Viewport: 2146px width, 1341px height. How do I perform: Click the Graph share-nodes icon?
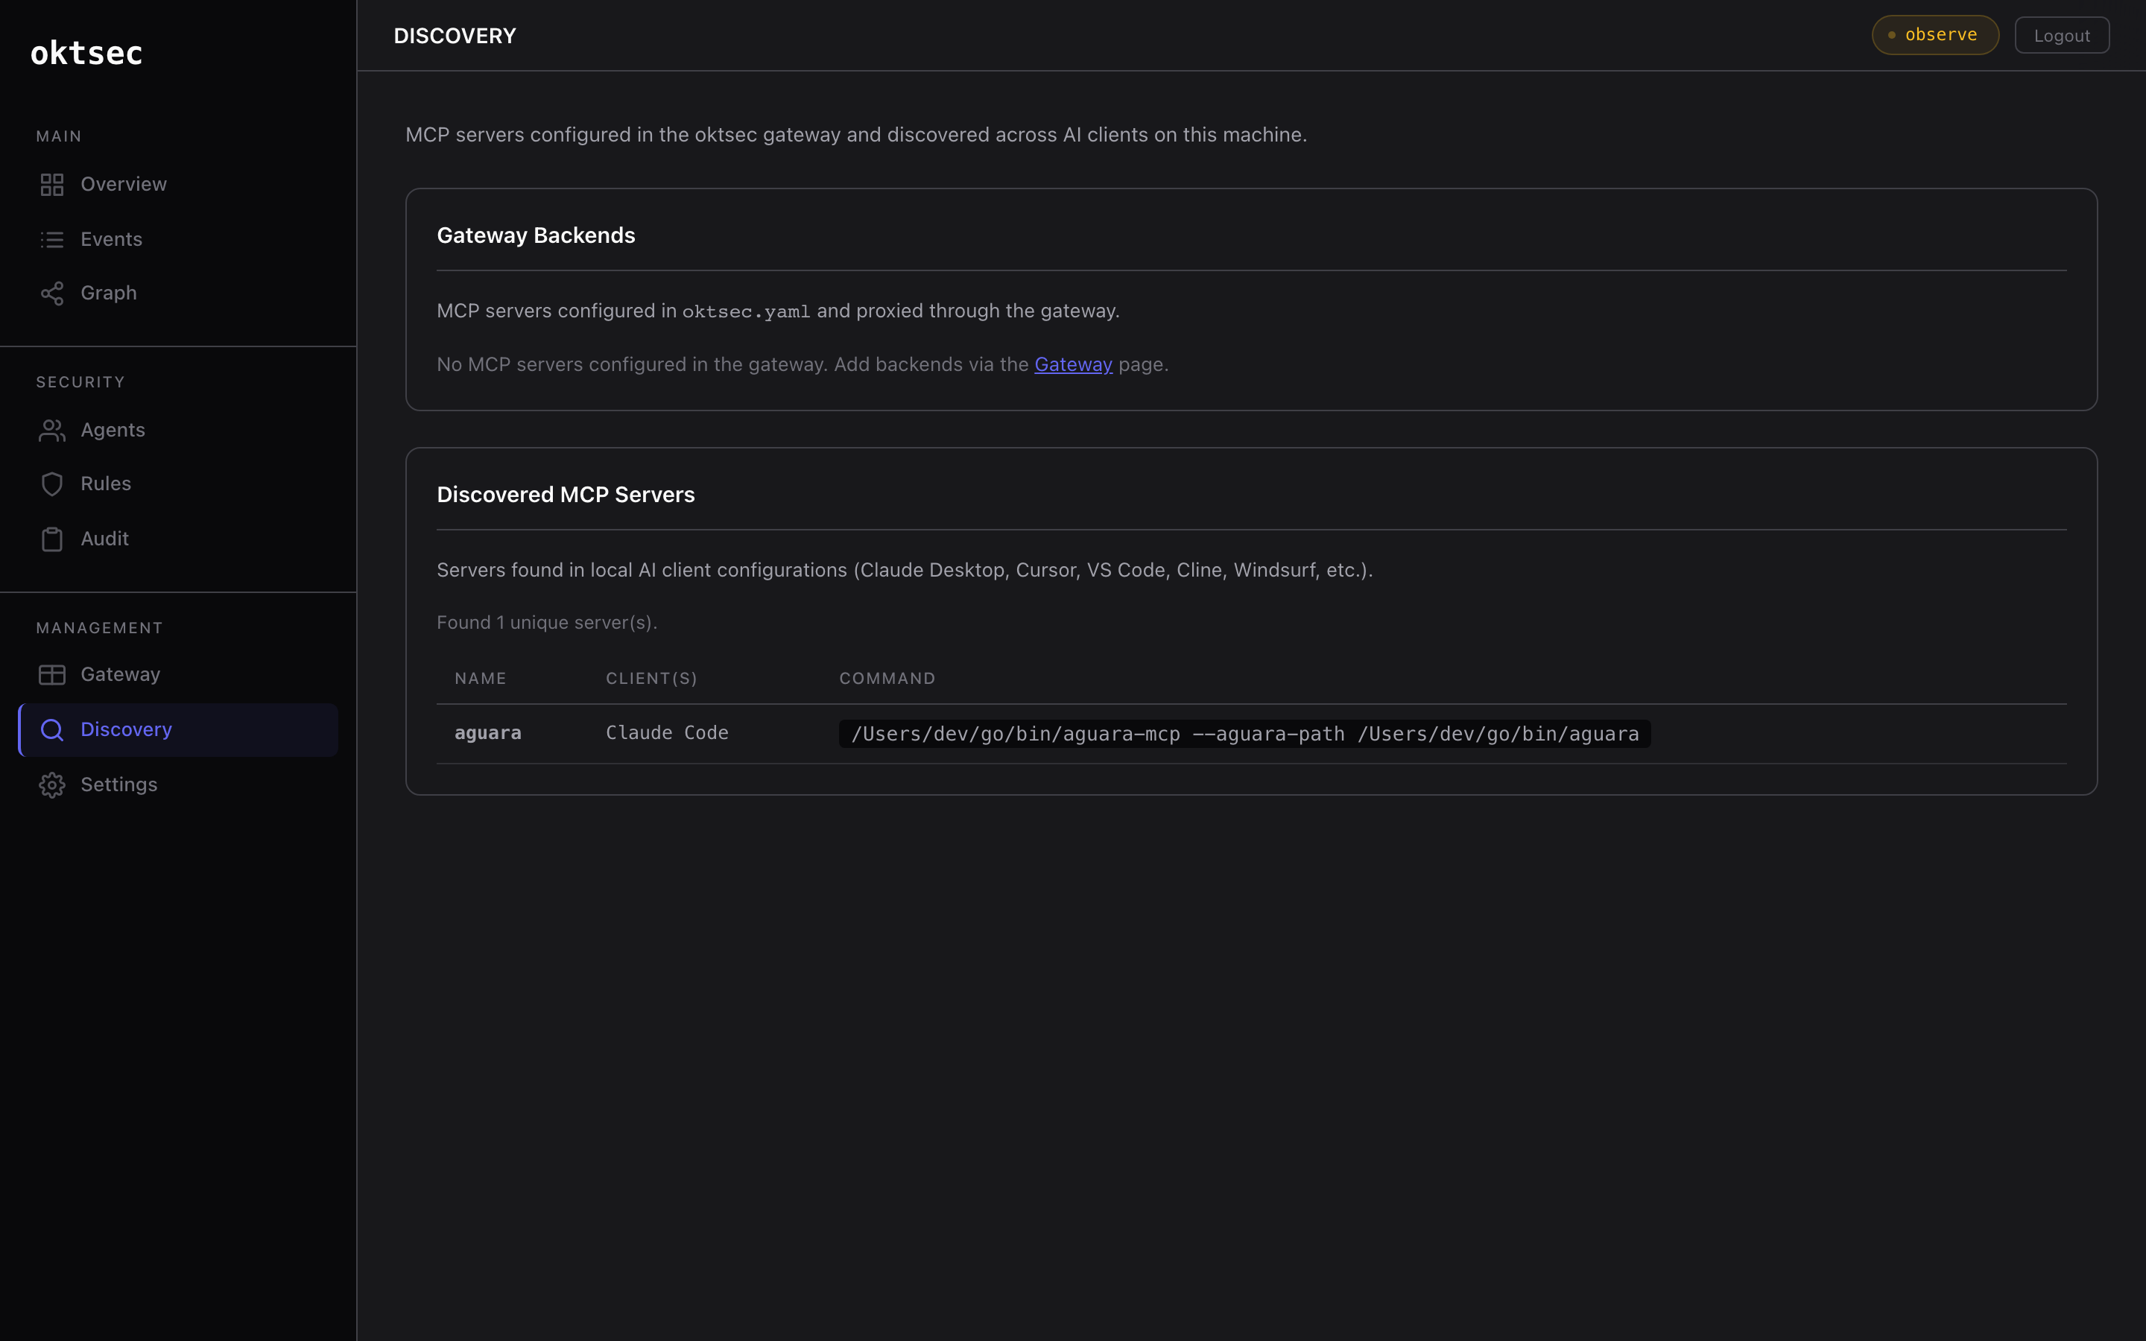click(x=51, y=294)
